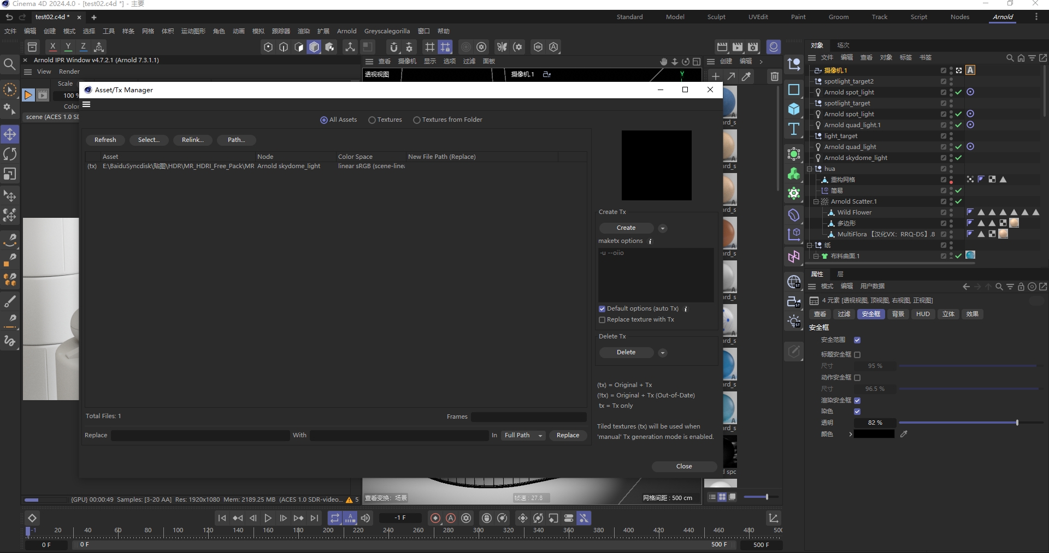
Task: Select the Move tool in the left toolbar
Action: (9, 134)
